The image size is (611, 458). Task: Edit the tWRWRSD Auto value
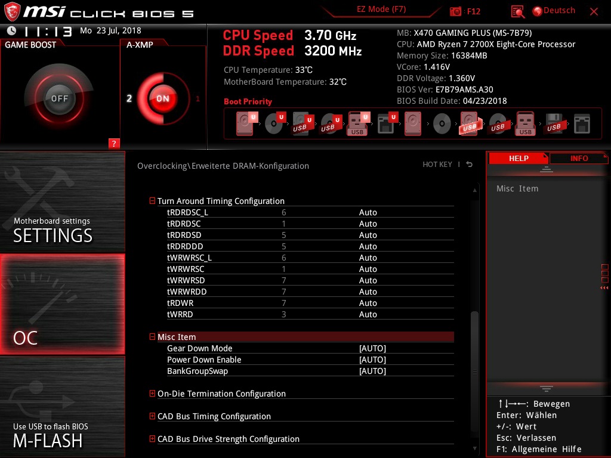click(x=368, y=280)
